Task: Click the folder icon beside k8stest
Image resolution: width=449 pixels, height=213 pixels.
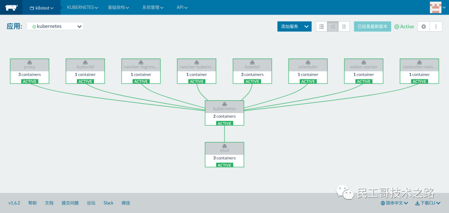Action: tap(32, 8)
